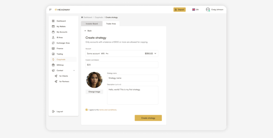Image resolution: width=273 pixels, height=138 pixels.
Task: Click the Strategy name input field
Action: click(133, 78)
